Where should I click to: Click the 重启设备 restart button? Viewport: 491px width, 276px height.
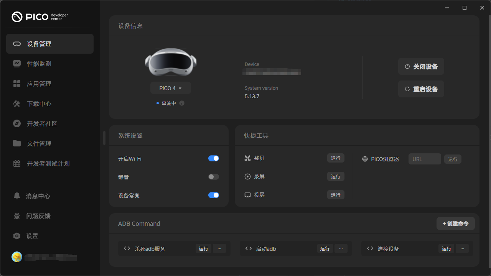(x=421, y=89)
